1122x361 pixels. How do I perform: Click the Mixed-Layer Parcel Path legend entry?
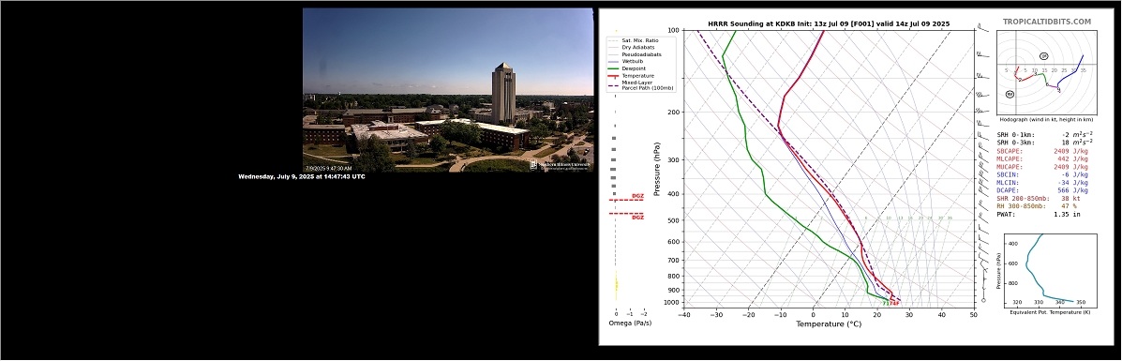(640, 85)
